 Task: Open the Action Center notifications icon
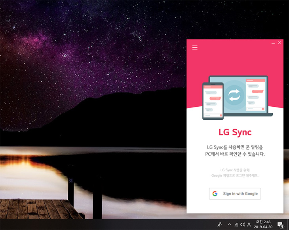coord(280,224)
